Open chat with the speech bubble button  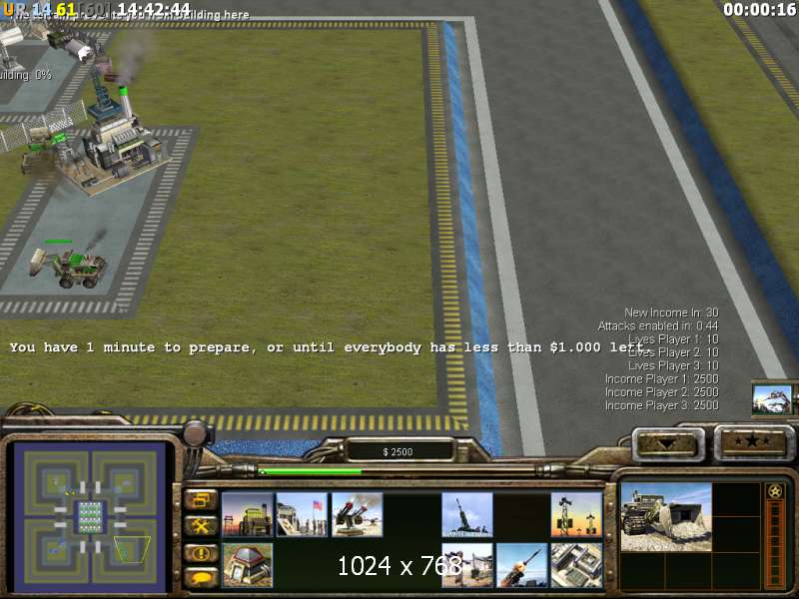coord(202,578)
